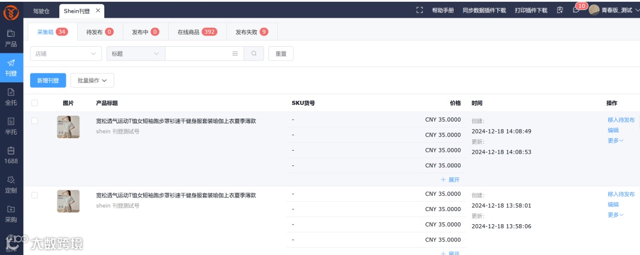Switch to the 待发布 tab

(100, 32)
